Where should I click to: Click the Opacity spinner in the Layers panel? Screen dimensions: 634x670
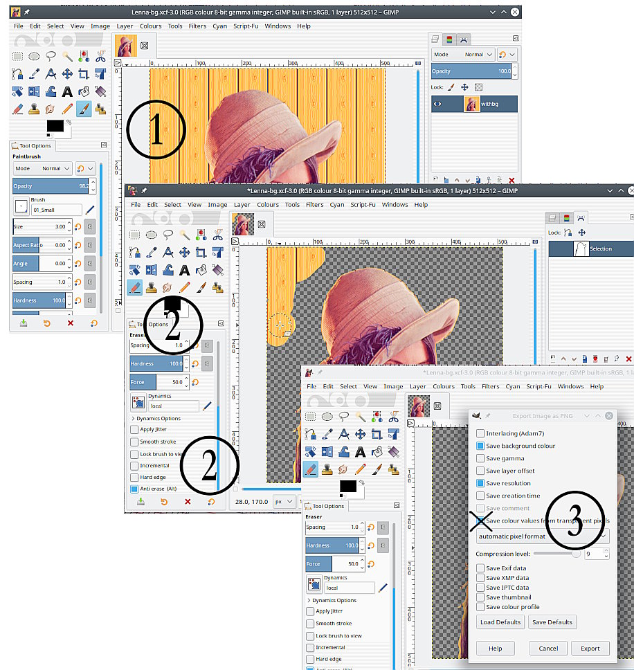(515, 71)
